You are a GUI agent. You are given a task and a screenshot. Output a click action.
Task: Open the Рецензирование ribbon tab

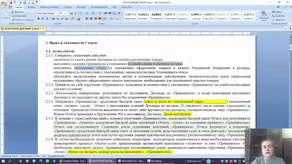coord(99,7)
